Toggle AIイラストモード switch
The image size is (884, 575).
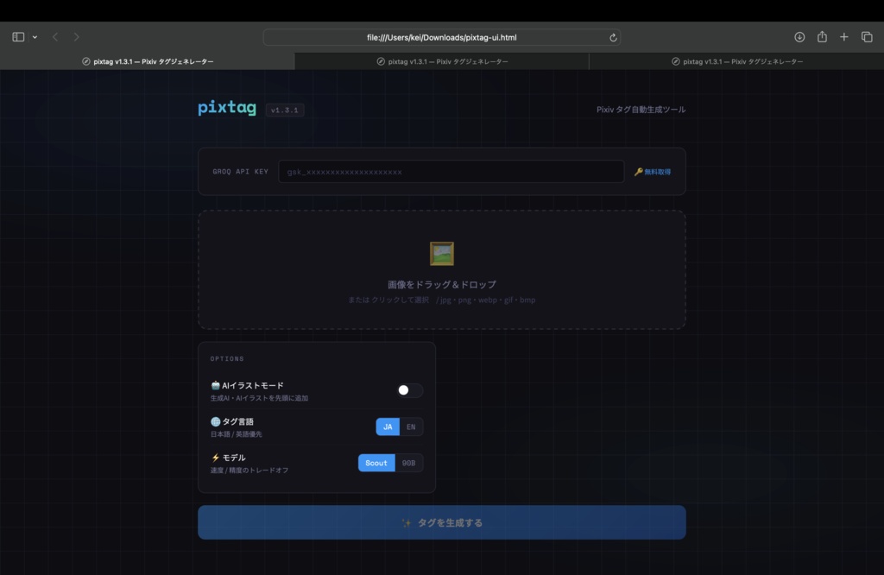tap(409, 390)
